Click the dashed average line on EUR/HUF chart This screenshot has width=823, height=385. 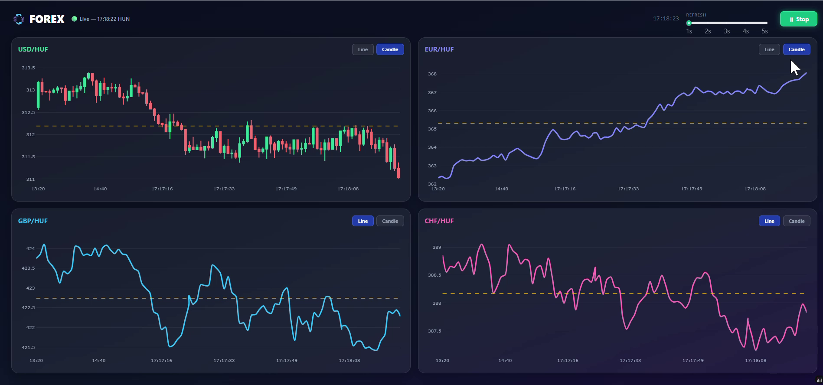click(x=622, y=123)
